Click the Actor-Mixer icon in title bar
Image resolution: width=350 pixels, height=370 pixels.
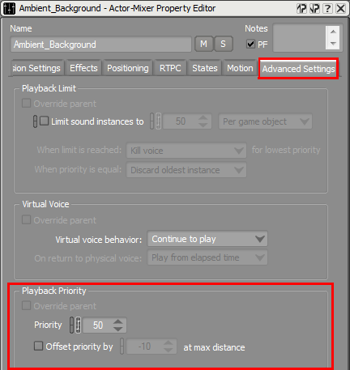tap(9, 9)
